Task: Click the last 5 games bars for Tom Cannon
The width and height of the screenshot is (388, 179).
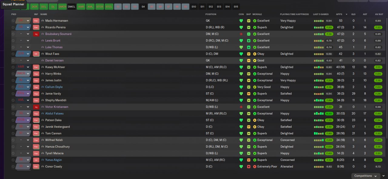Action: [319, 133]
